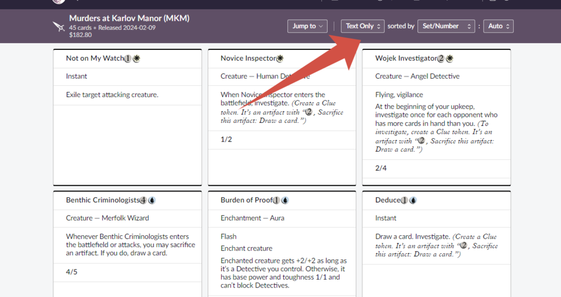Click blue mana symbol on Burden of Proof
The width and height of the screenshot is (561, 297).
284,200
